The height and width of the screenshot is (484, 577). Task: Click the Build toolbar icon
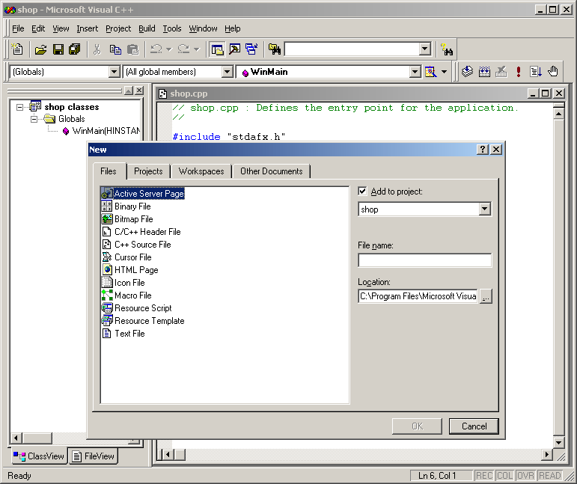coord(483,72)
